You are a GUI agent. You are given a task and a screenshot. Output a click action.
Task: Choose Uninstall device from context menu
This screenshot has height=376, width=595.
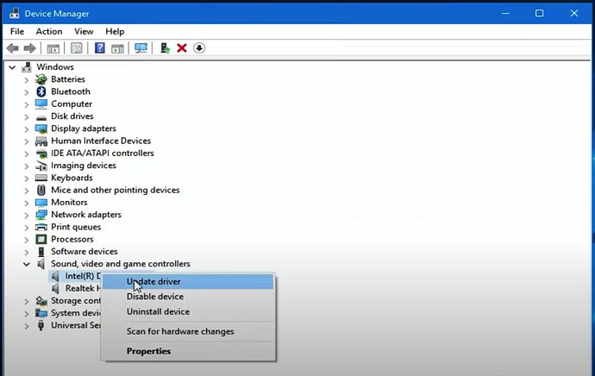188,312
